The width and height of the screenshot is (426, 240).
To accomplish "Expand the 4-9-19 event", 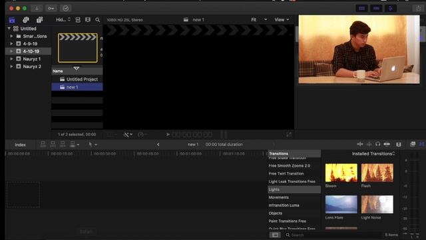I will tap(11, 43).
